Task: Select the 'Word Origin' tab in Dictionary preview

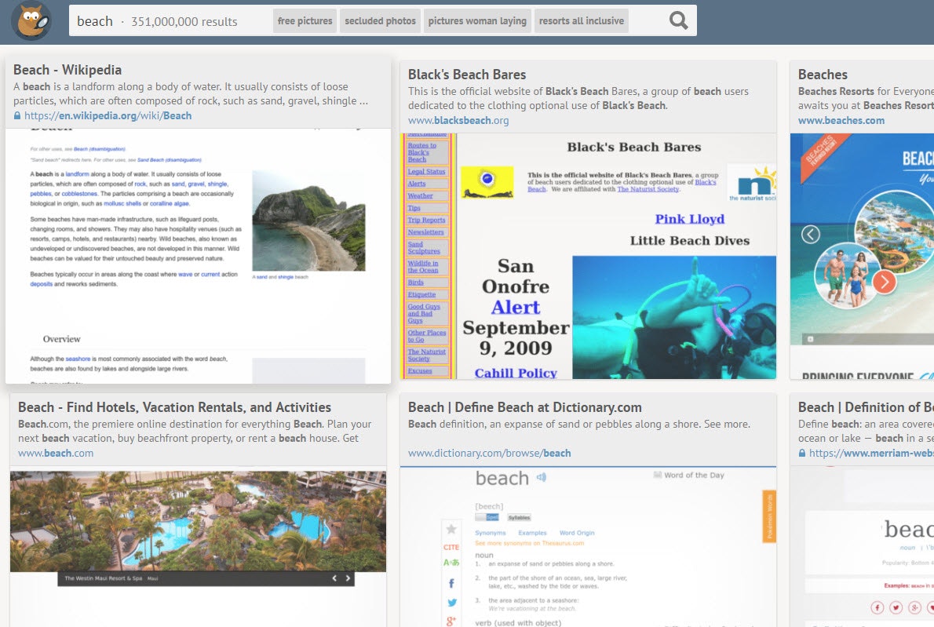Action: coord(577,533)
